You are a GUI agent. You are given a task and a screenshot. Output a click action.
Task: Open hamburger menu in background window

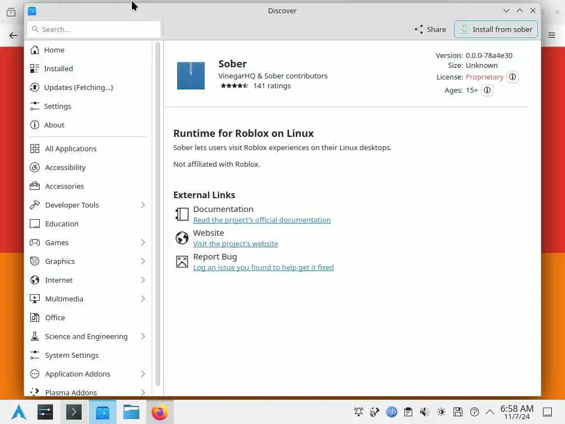(552, 35)
